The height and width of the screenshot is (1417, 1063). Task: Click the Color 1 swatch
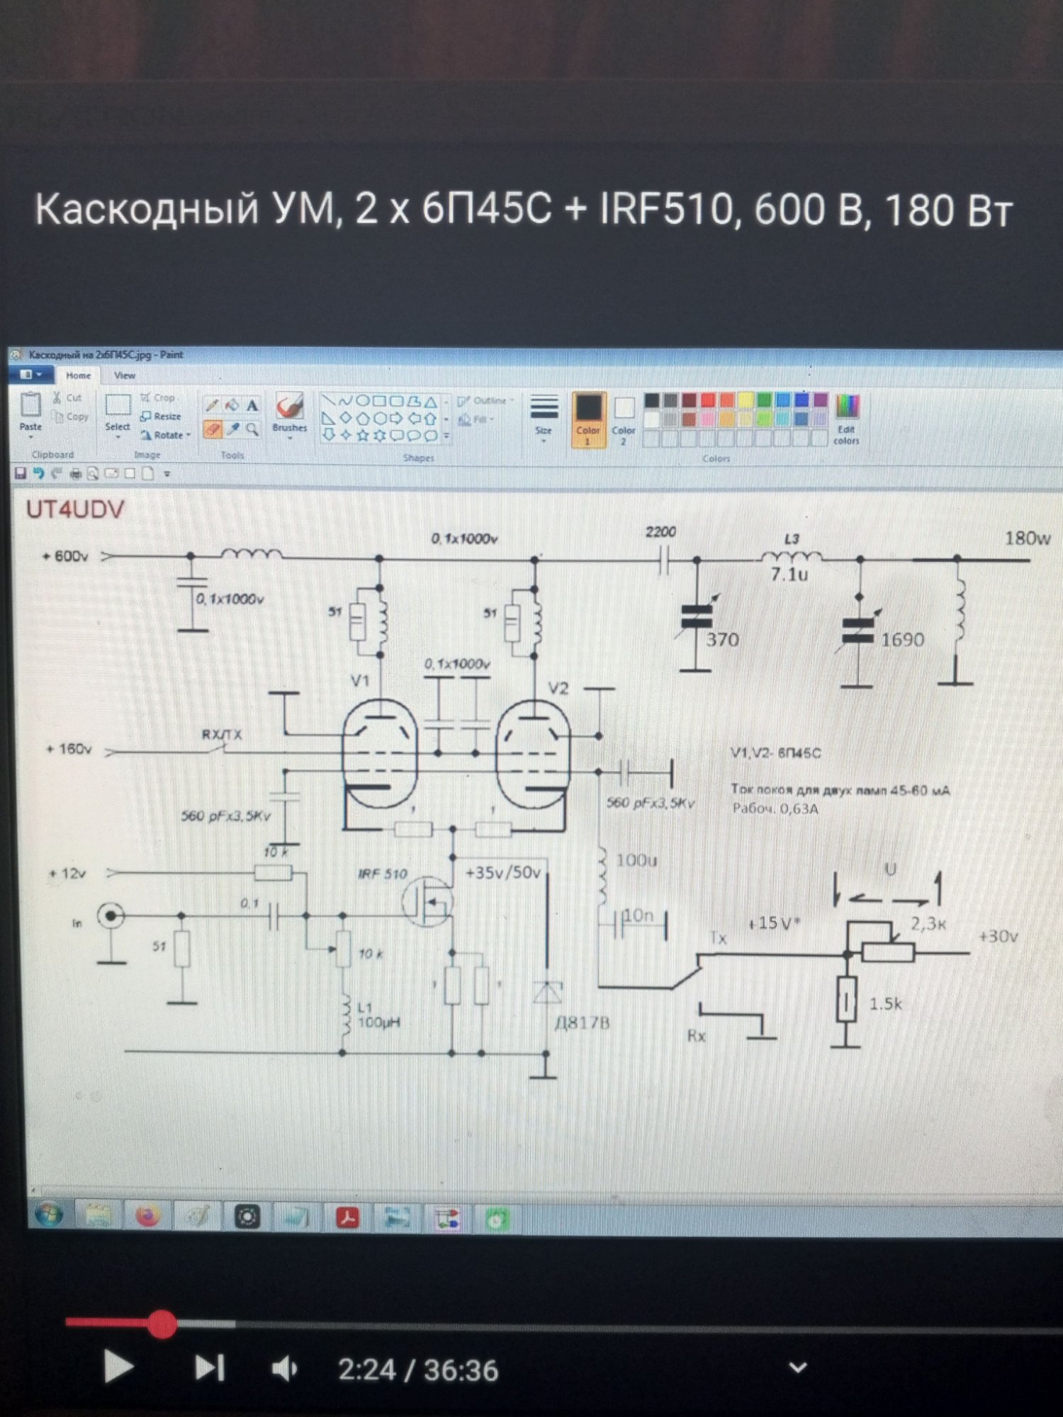click(x=588, y=419)
